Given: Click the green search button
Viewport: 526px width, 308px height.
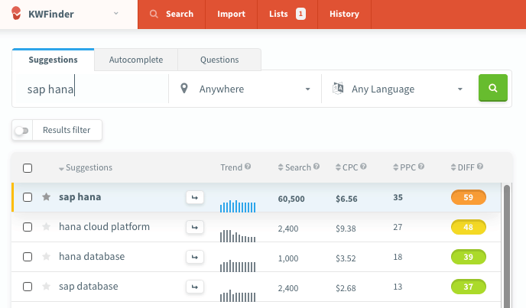Looking at the screenshot, I should pos(493,88).
